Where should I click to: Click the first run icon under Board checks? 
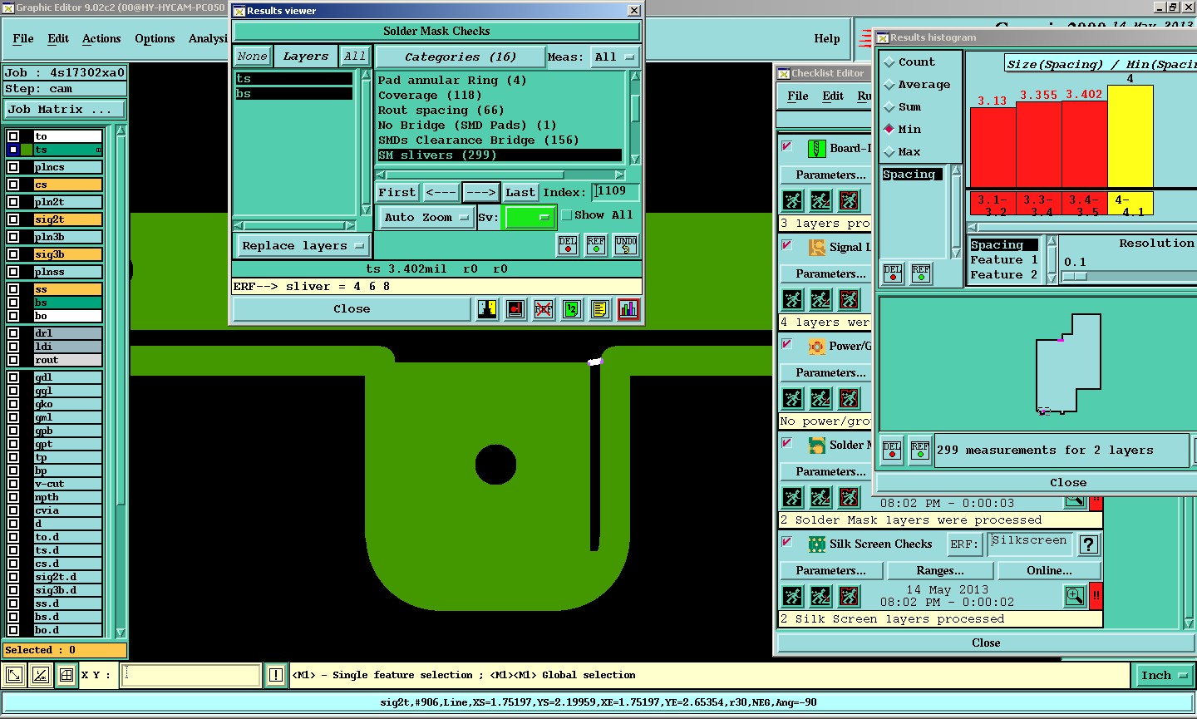pos(793,200)
